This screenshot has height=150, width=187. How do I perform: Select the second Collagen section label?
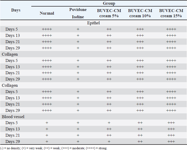tap(10, 85)
